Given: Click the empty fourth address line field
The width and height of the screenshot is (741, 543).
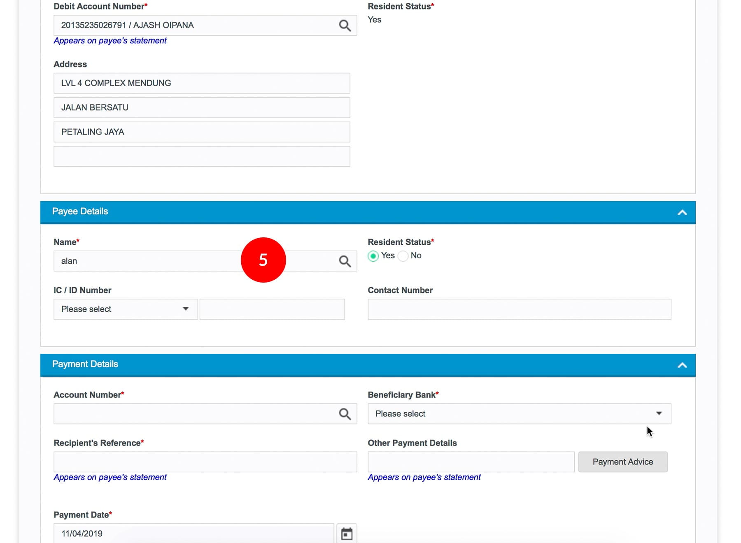Looking at the screenshot, I should 202,156.
